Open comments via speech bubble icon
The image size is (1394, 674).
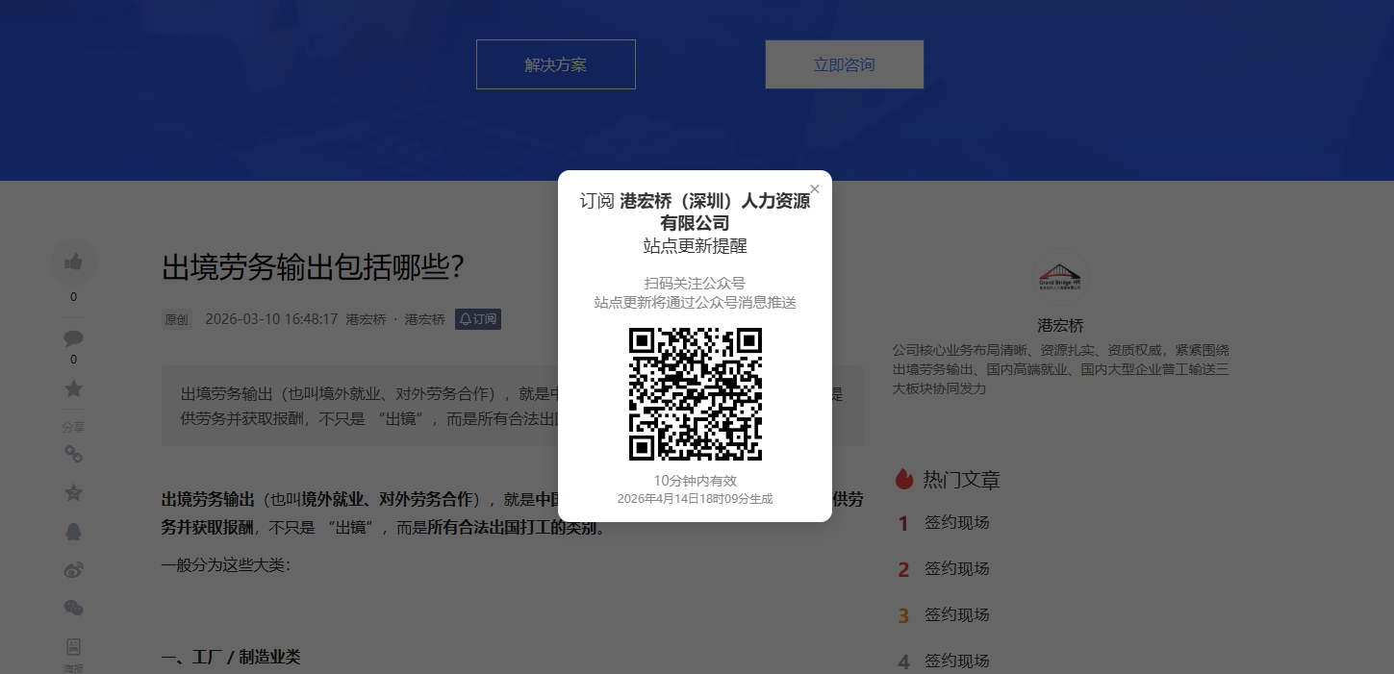tap(73, 337)
